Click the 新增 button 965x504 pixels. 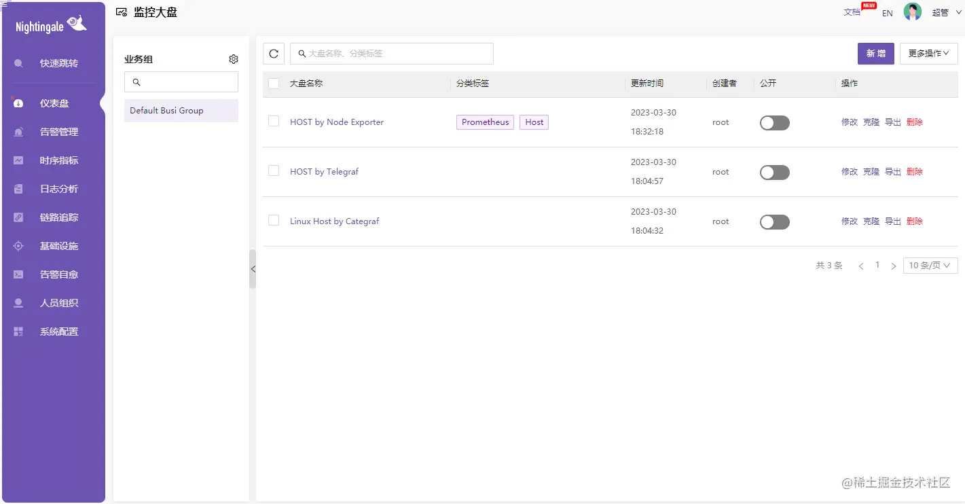click(x=875, y=54)
